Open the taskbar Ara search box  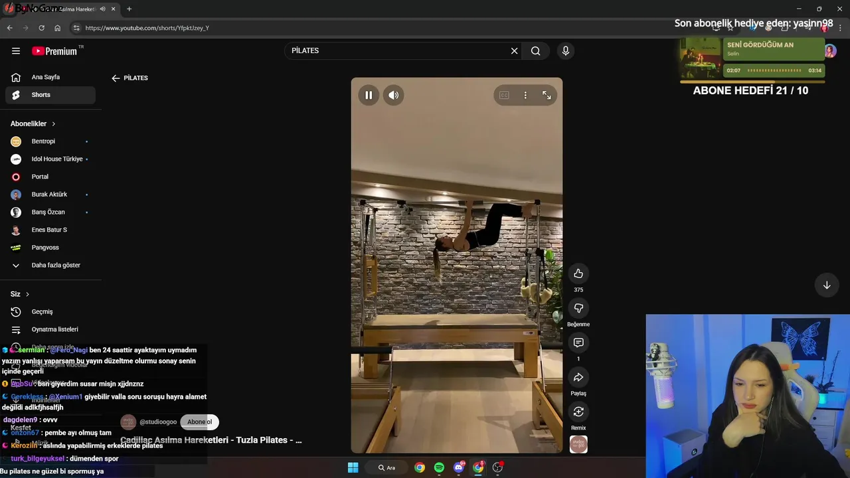[x=387, y=467]
